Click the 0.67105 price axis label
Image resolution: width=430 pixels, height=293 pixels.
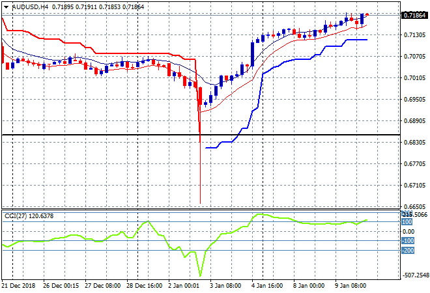click(x=414, y=186)
